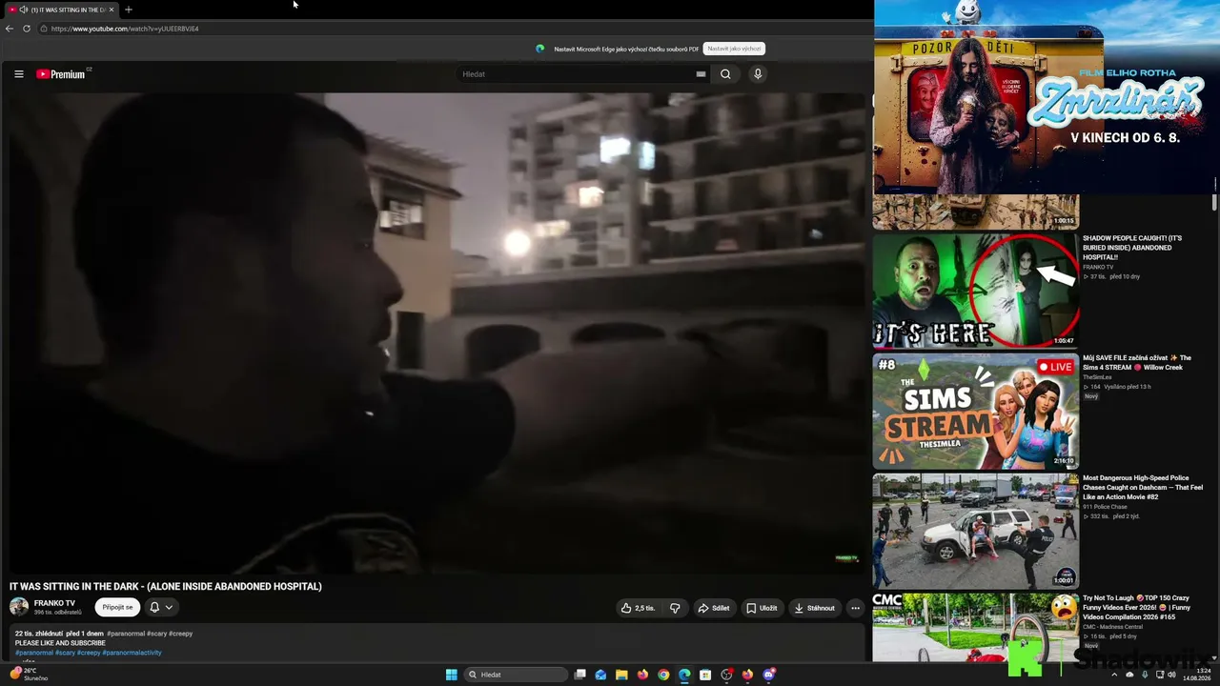Open the TheSimLea channel name
Viewport: 1220px width, 686px height.
point(1097,377)
